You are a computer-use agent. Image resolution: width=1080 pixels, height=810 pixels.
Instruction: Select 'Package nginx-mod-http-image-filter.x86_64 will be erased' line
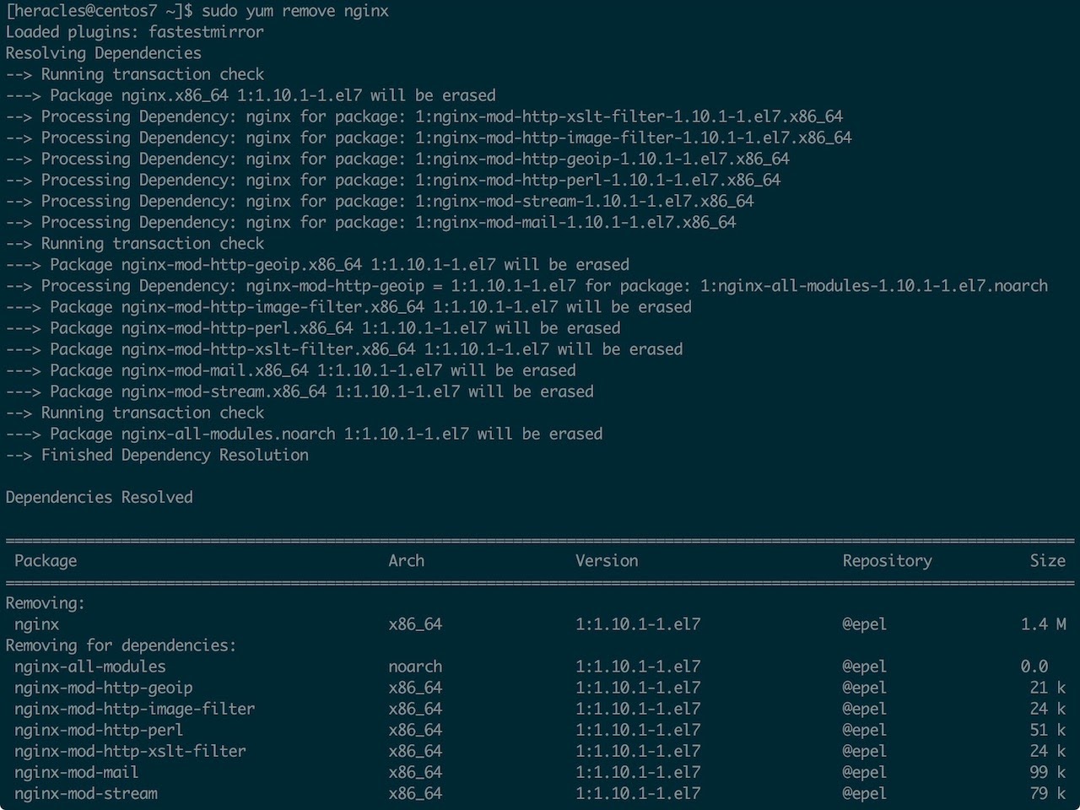click(348, 306)
